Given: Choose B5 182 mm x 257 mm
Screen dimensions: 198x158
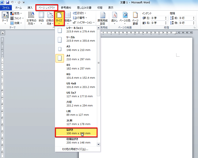Looking at the screenshot, I should click(x=76, y=67).
